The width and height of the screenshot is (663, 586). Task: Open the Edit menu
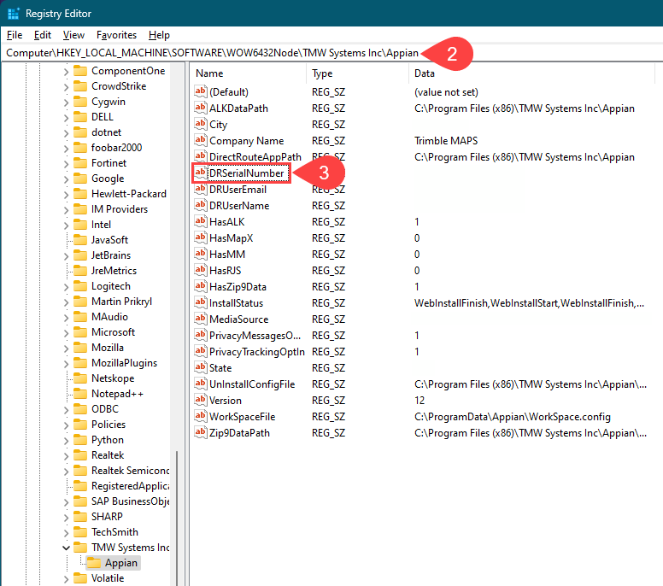pos(42,35)
